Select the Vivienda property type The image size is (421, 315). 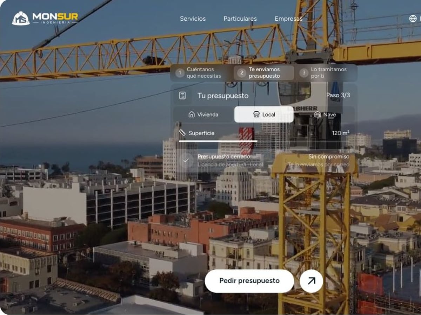[x=203, y=114]
